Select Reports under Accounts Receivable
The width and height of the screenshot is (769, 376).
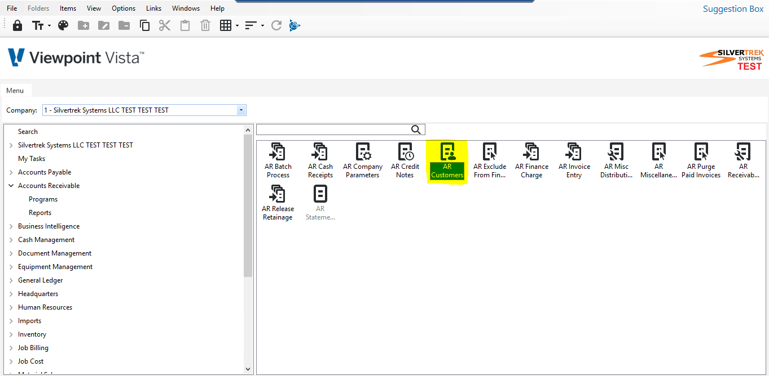coord(40,213)
